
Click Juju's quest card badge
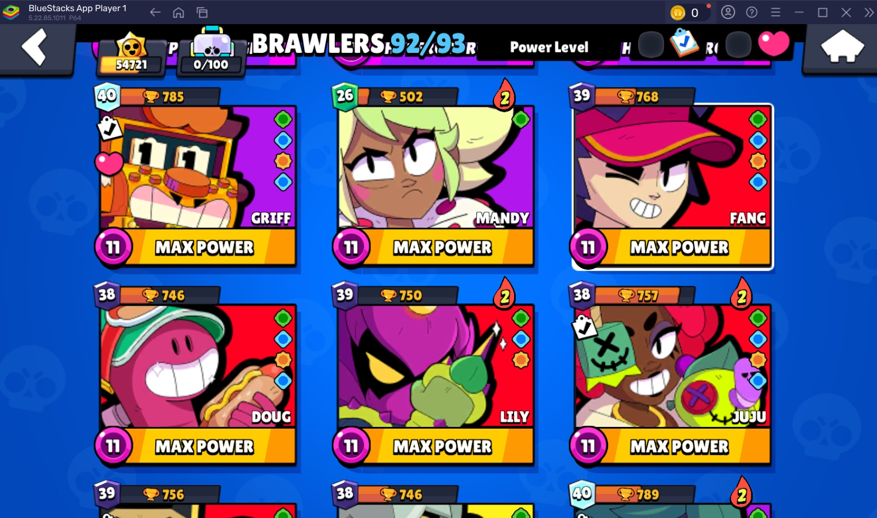[584, 326]
